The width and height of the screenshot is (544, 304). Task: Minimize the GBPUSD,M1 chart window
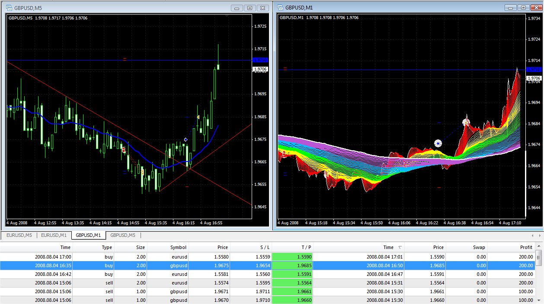511,7
